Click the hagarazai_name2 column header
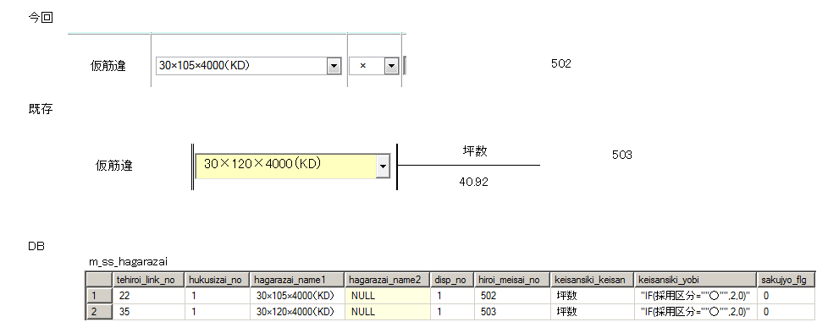The height and width of the screenshot is (333, 839). pyautogui.click(x=388, y=280)
